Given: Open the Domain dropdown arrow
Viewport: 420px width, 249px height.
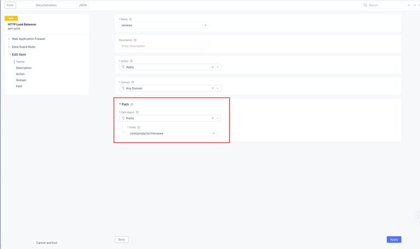Looking at the screenshot, I should point(218,88).
